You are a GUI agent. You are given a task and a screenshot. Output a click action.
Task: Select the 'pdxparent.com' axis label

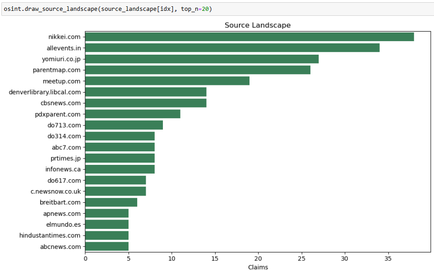point(58,114)
